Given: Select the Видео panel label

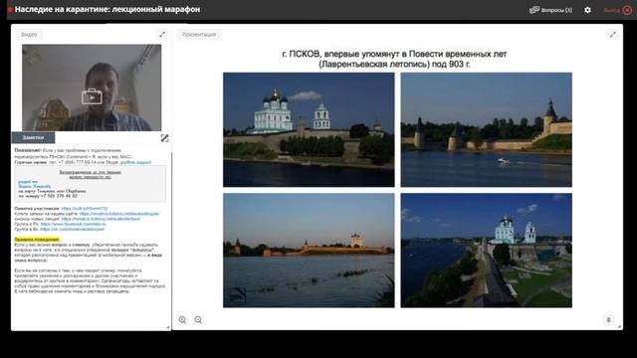Looking at the screenshot, I should point(29,35).
